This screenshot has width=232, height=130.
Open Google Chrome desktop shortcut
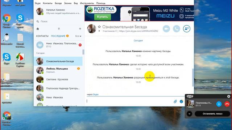pos(7,21)
